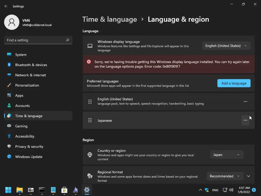Focus the Find a setting search field
This screenshot has height=196, width=261.
click(38, 40)
